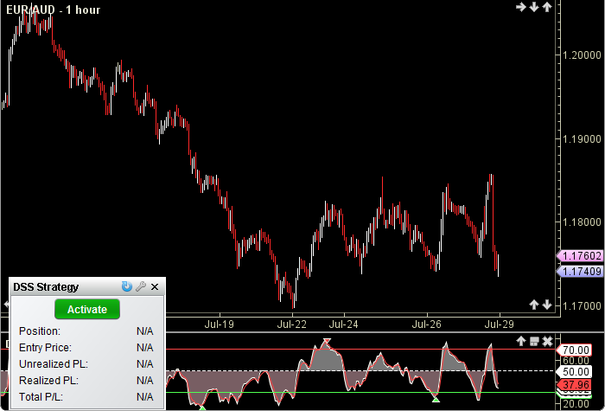Click the up arrow icon atop the price chart
Viewport: 605px width, 411px height.
[547, 7]
